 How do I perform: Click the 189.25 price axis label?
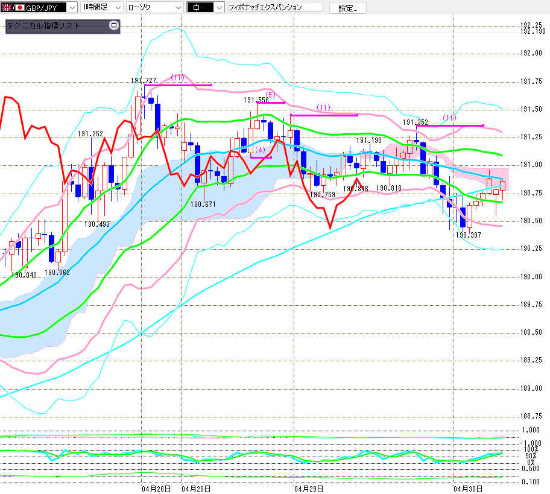pos(531,360)
